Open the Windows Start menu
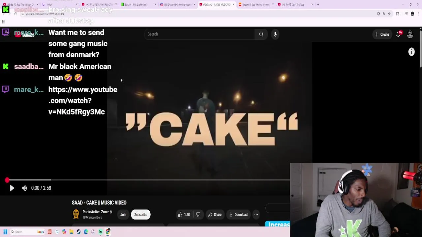The height and width of the screenshot is (237, 422). (5, 232)
